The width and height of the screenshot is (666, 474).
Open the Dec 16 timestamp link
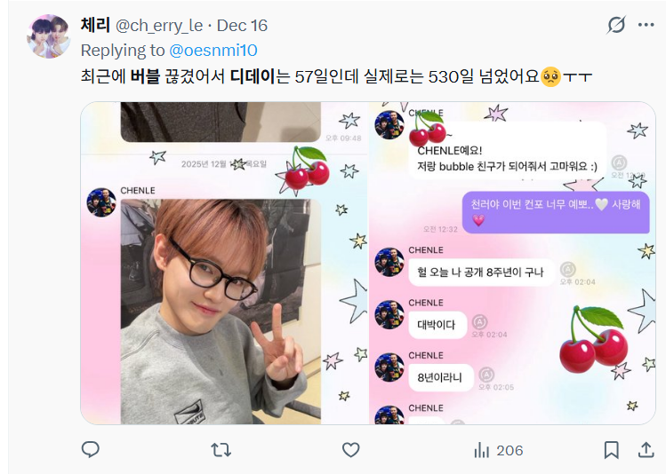click(242, 26)
